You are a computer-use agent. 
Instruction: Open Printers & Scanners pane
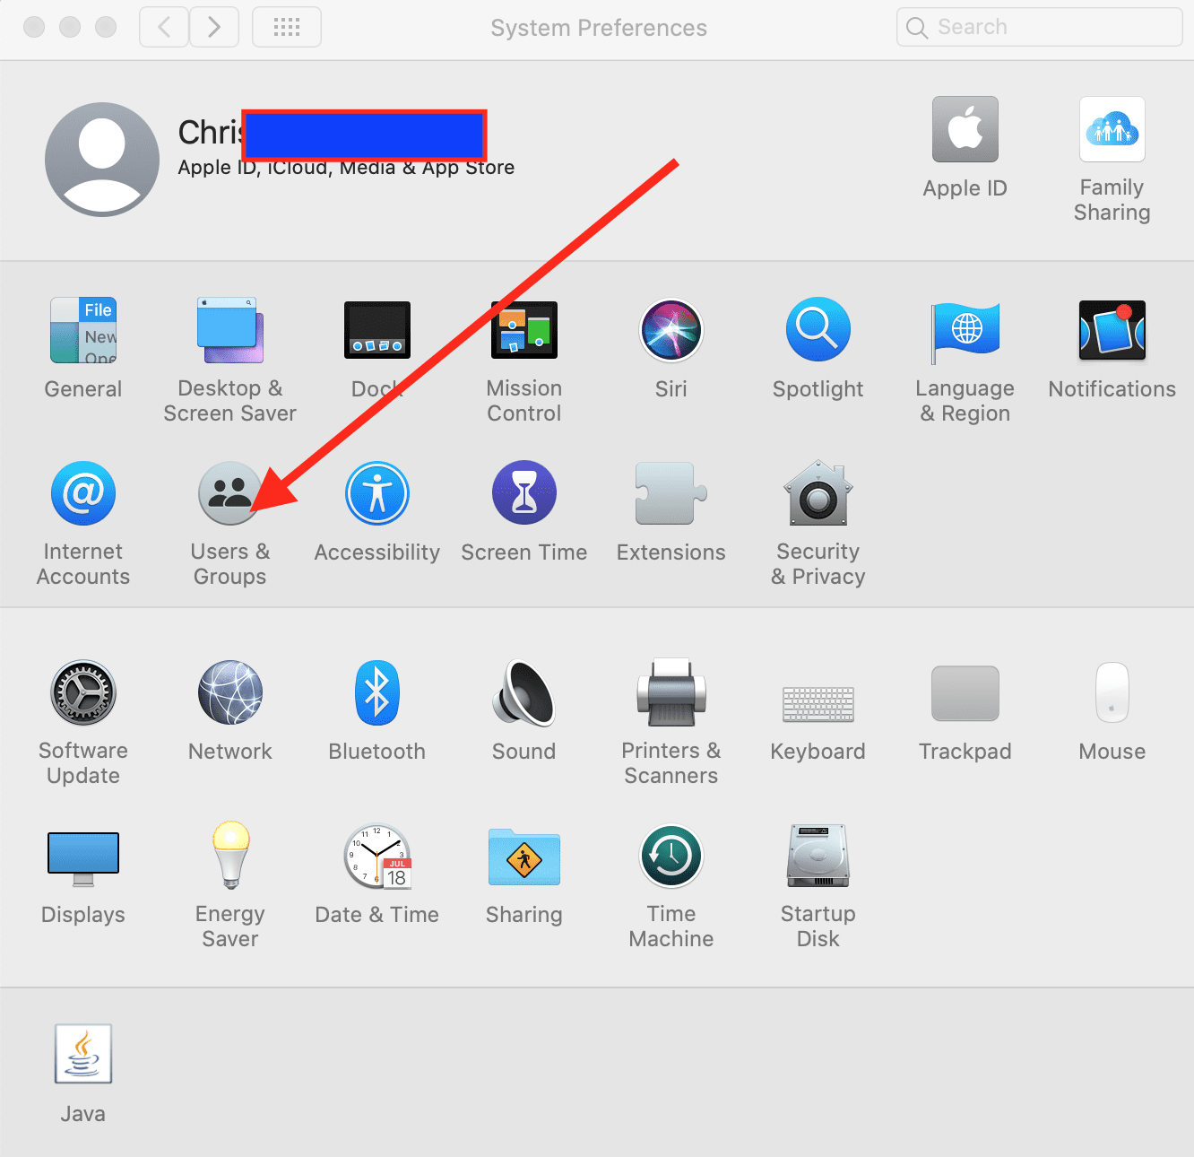pyautogui.click(x=671, y=693)
